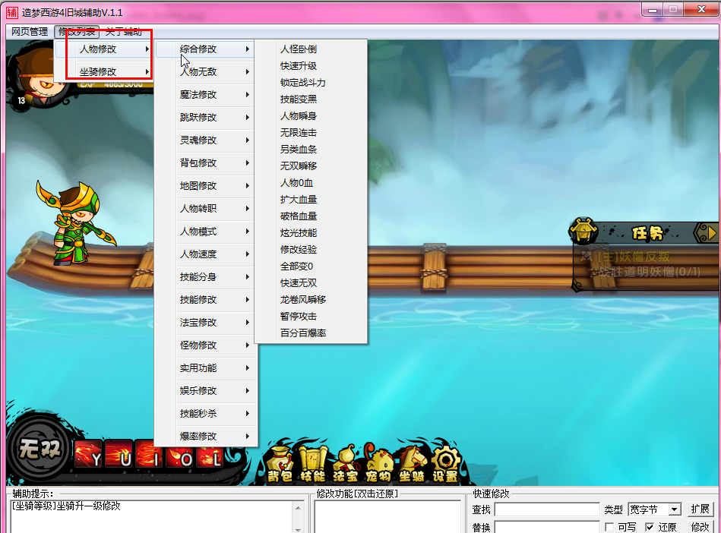Choose 无限连击 from the submenu
The image size is (721, 533).
(311, 133)
